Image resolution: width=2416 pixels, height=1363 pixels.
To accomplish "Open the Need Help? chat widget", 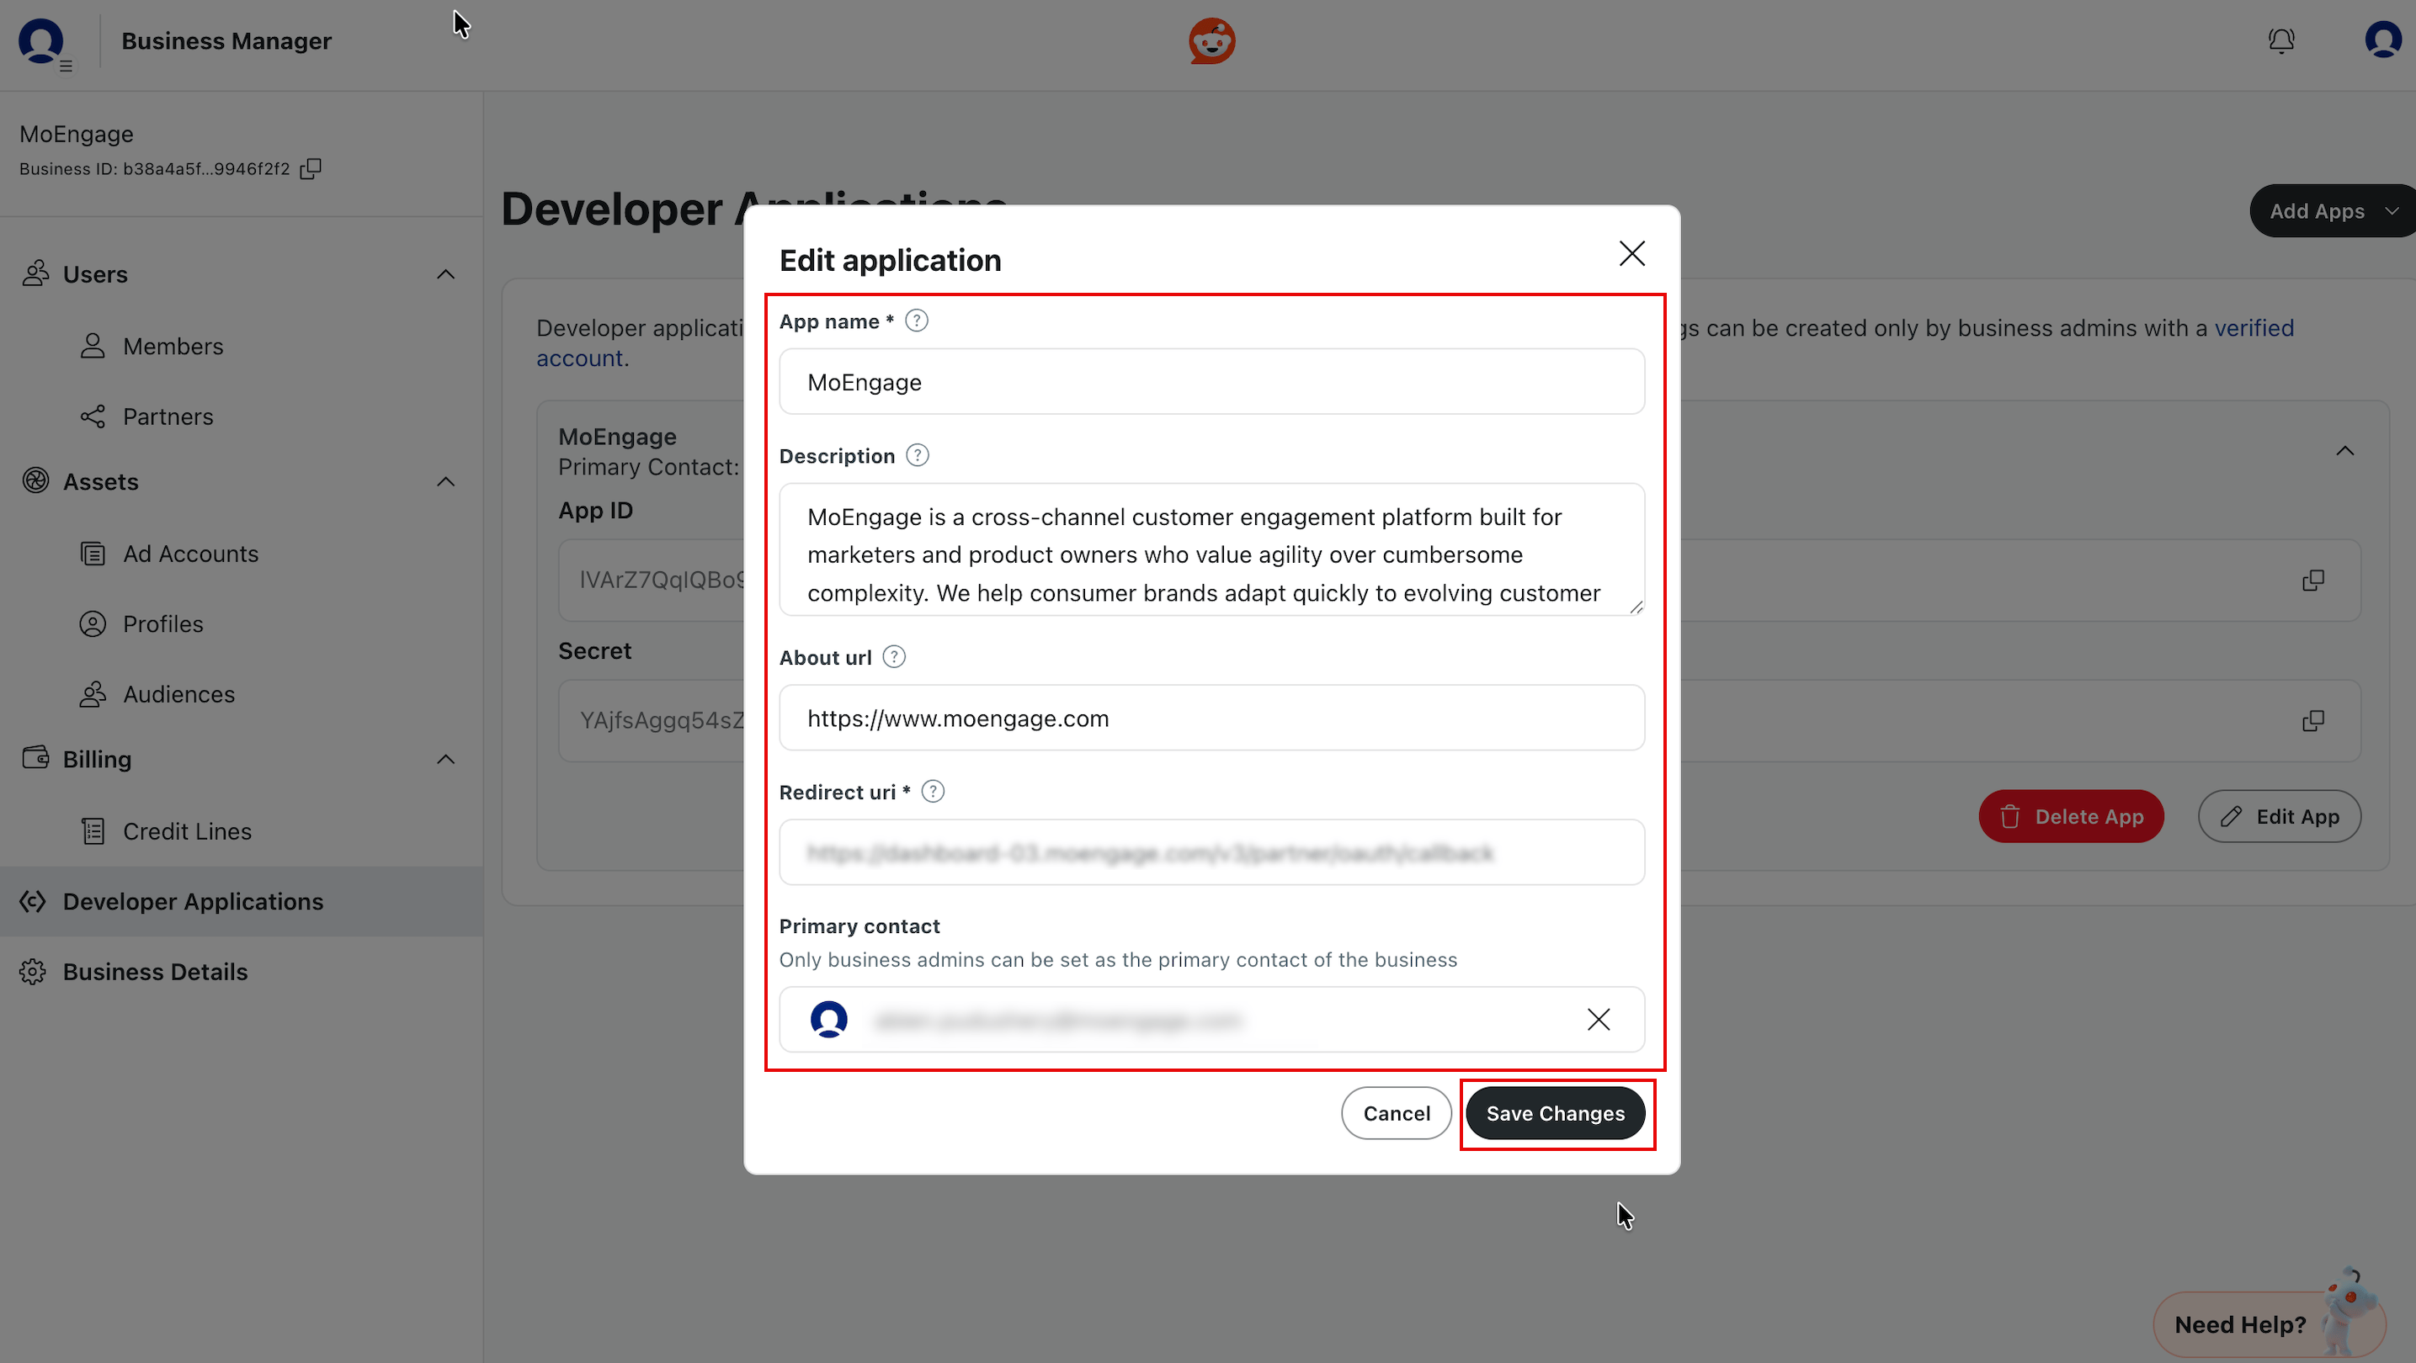I will tap(2269, 1323).
